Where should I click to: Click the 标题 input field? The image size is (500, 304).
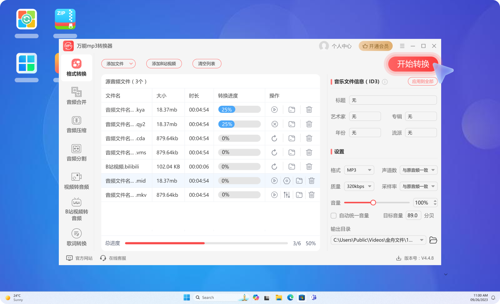(393, 100)
